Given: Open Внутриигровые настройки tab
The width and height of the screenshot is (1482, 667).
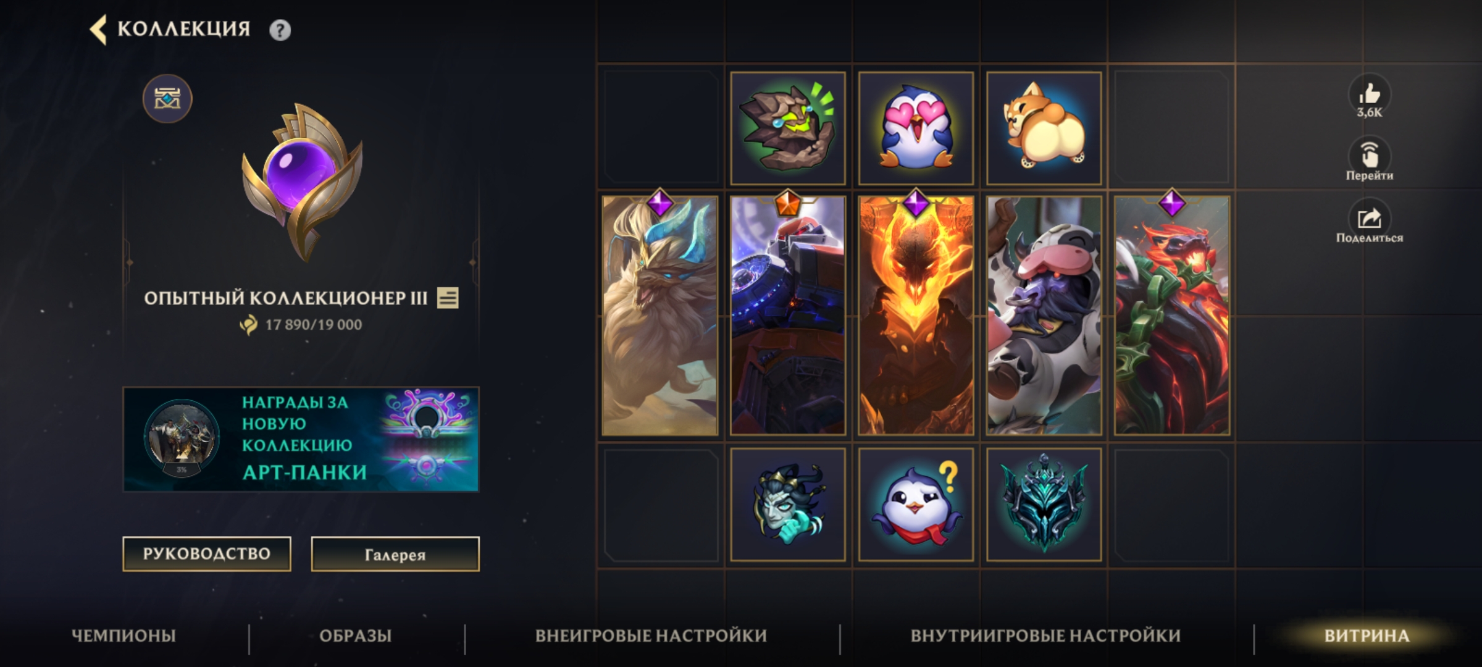Looking at the screenshot, I should click(x=1045, y=636).
